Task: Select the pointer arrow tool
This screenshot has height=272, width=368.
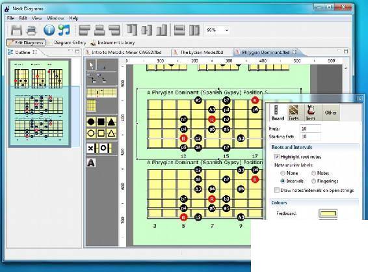Action: (x=92, y=65)
